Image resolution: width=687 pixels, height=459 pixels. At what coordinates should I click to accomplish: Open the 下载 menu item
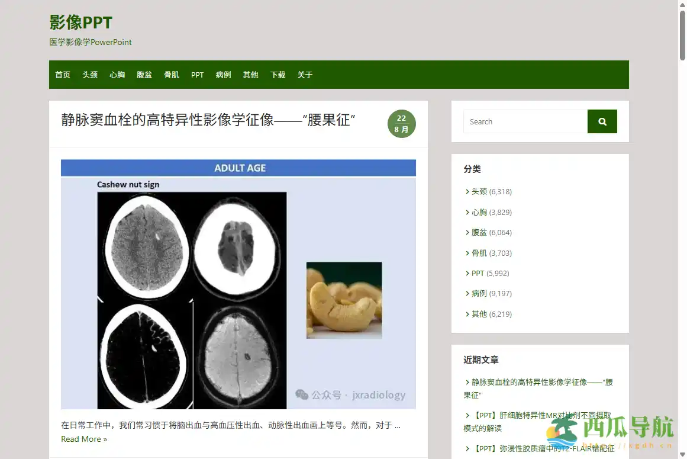pos(278,75)
